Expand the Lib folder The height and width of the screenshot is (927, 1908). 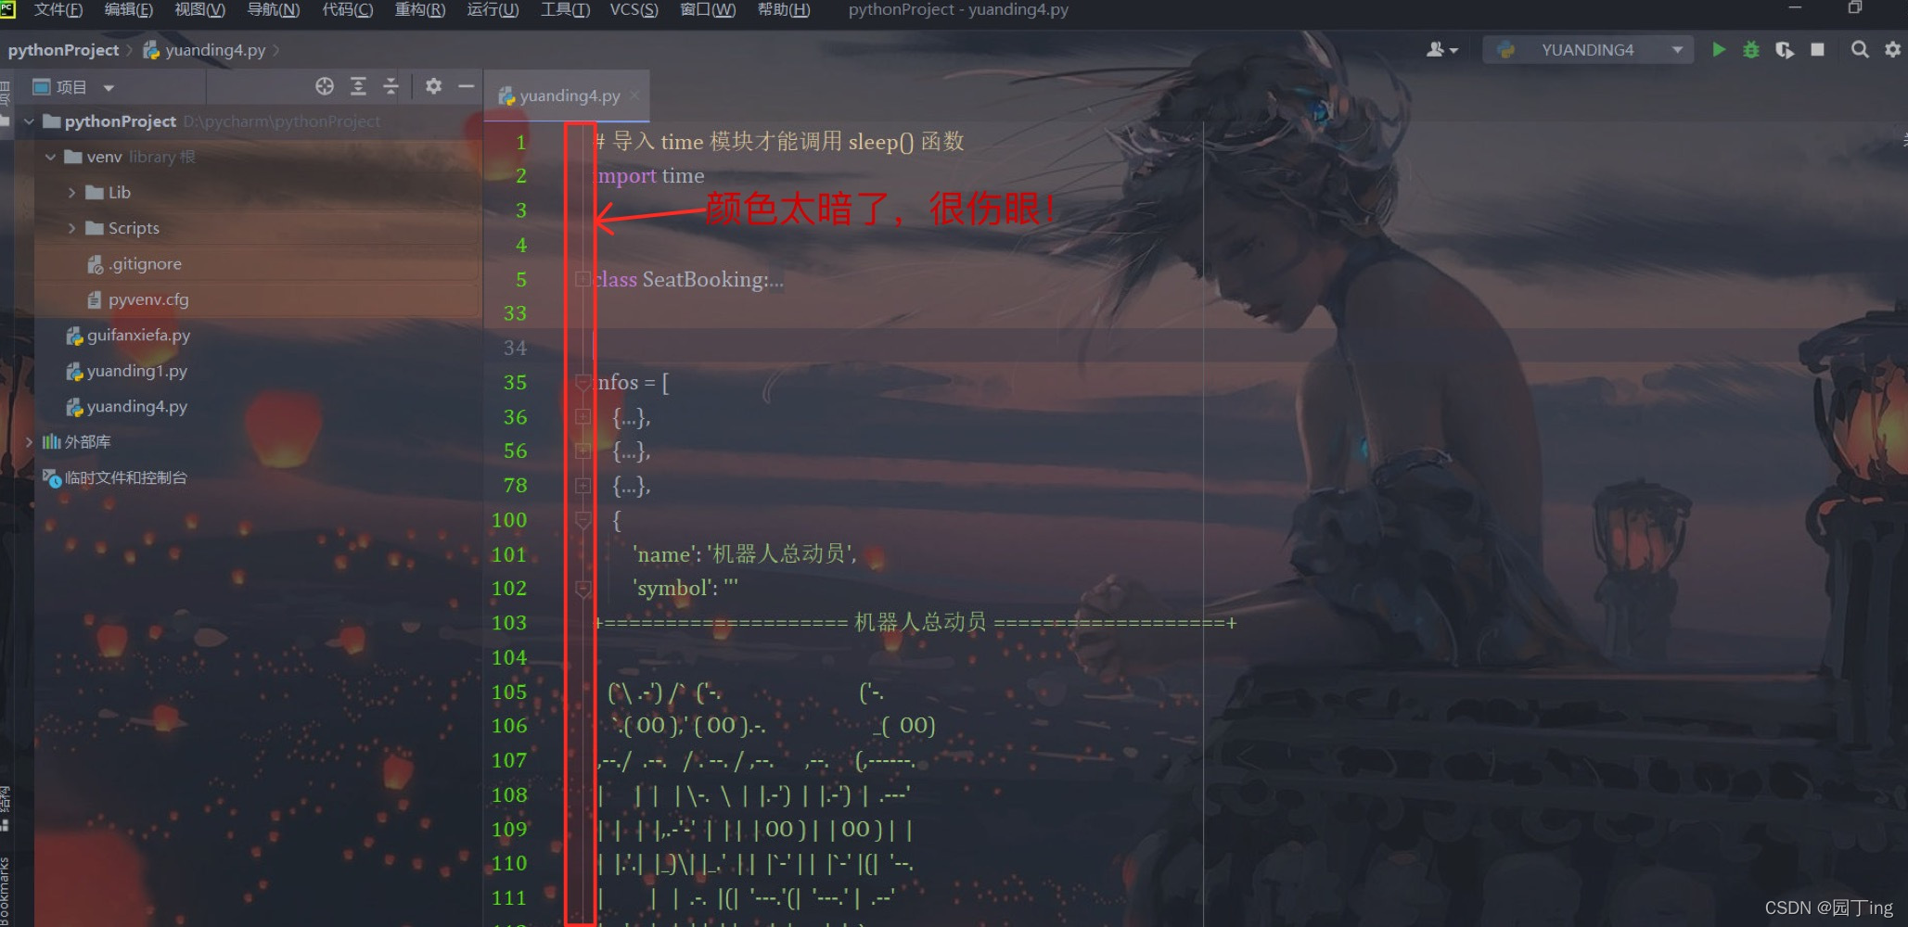coord(72,193)
